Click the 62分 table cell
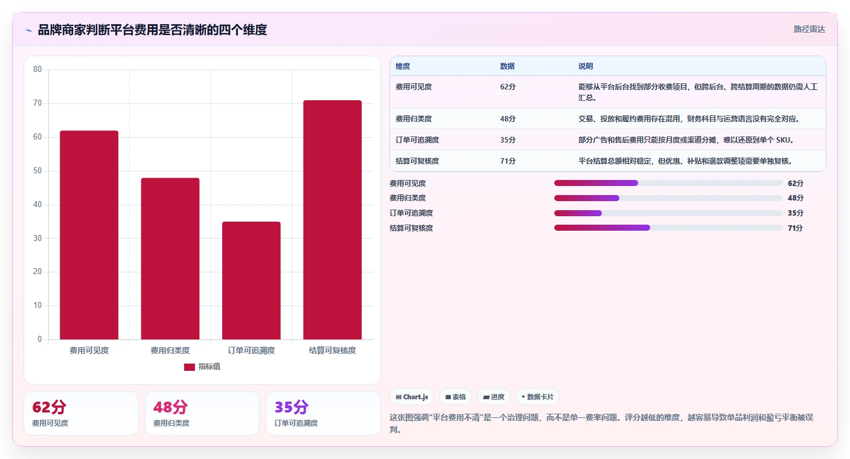Viewport: 850px width, 459px height. pyautogui.click(x=508, y=87)
